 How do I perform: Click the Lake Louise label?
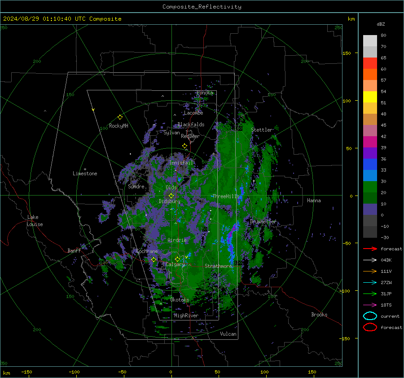click(x=35, y=221)
